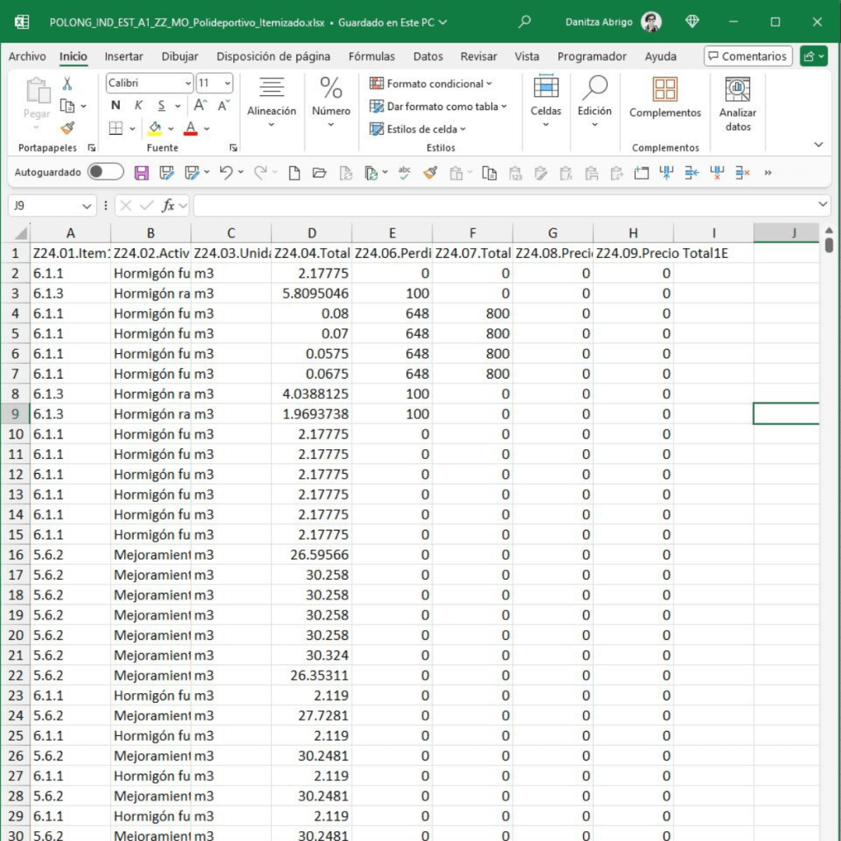
Task: Select the Format Painter brush in Portapapeles
Action: click(x=67, y=128)
